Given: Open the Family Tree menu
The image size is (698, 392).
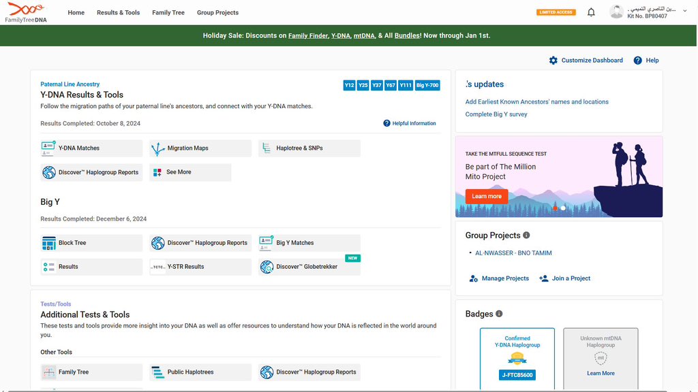Looking at the screenshot, I should (x=168, y=12).
